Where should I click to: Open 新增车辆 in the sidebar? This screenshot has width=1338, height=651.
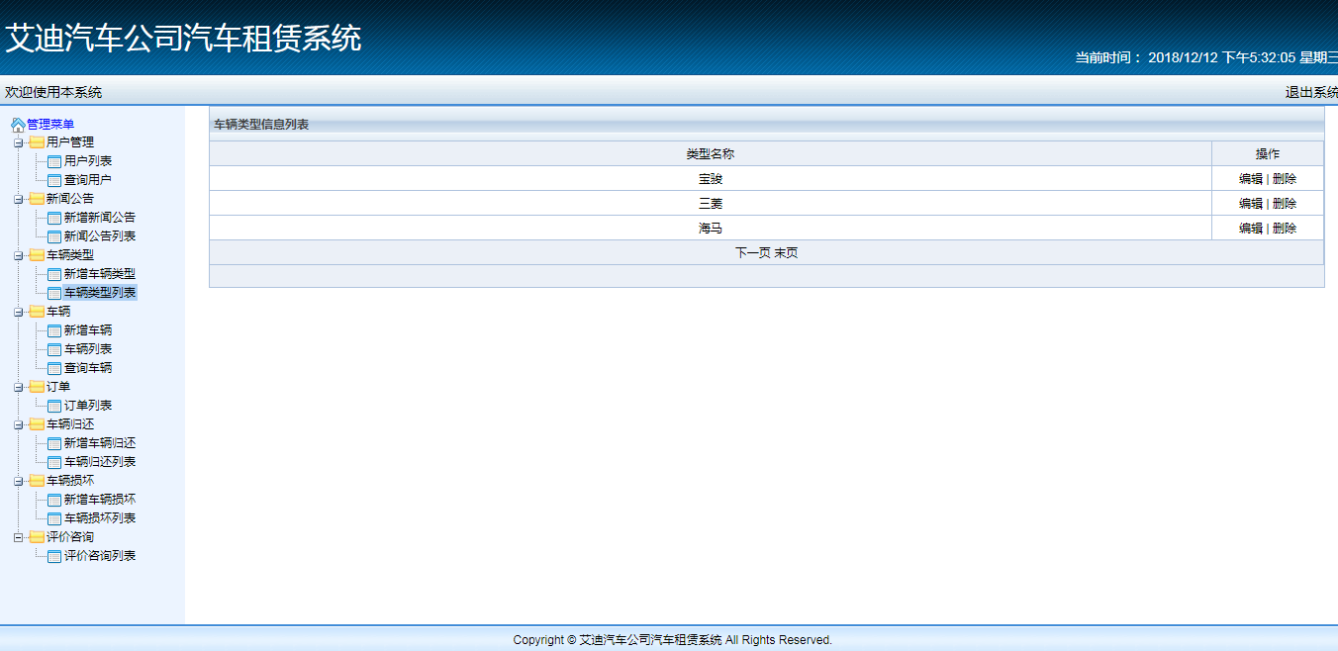[x=88, y=330]
